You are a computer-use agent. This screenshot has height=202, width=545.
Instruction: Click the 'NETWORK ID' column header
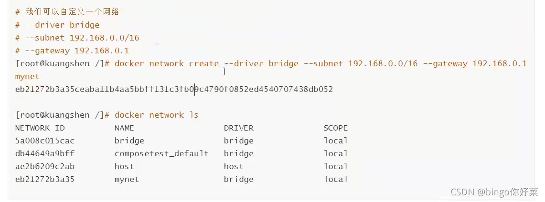40,128
